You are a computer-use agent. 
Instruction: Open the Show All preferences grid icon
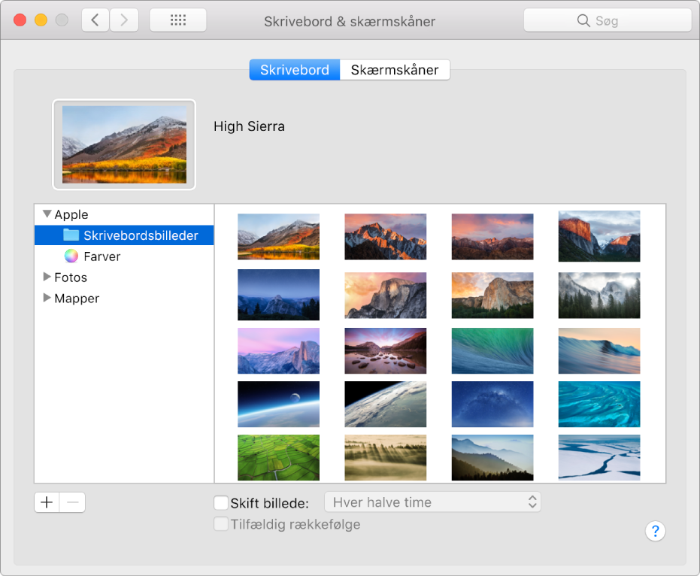[177, 20]
